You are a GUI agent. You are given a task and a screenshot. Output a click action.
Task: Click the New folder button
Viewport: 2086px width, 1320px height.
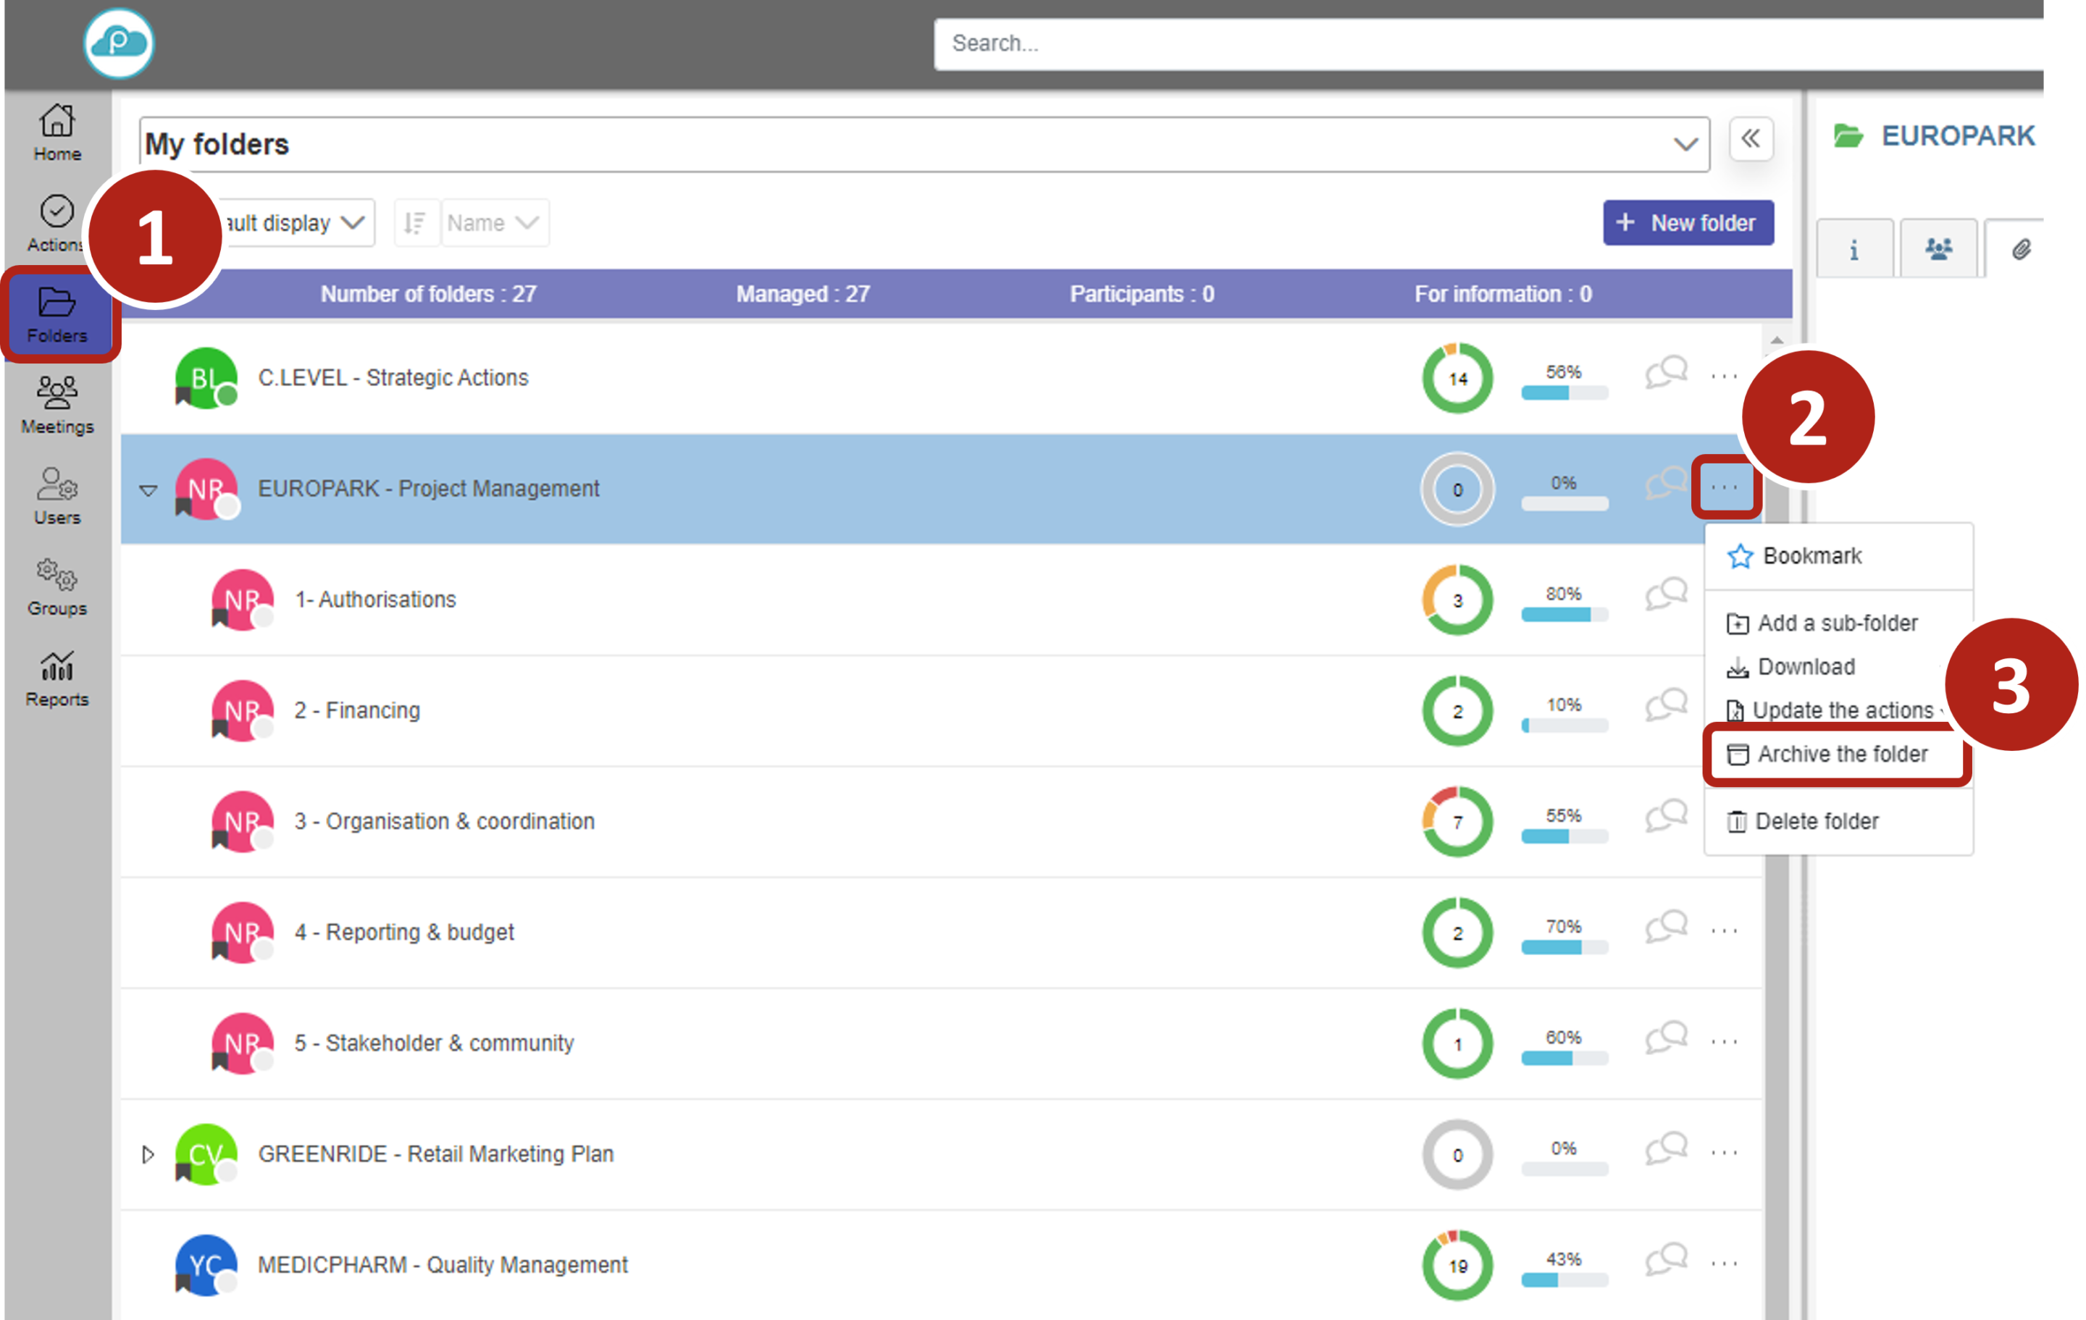click(1688, 222)
